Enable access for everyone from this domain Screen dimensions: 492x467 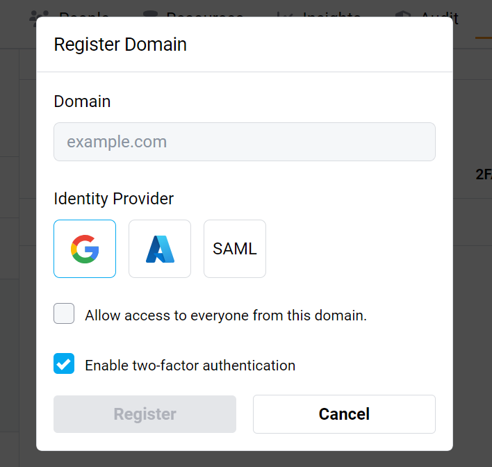[x=64, y=314]
